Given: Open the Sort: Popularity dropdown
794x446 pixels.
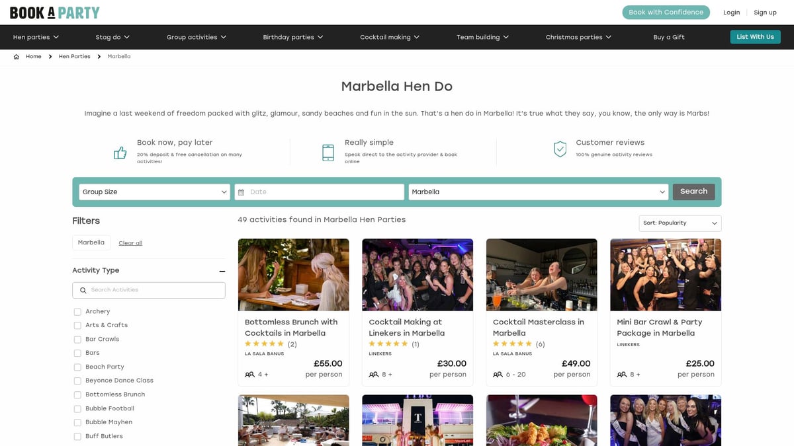Looking at the screenshot, I should pos(680,223).
